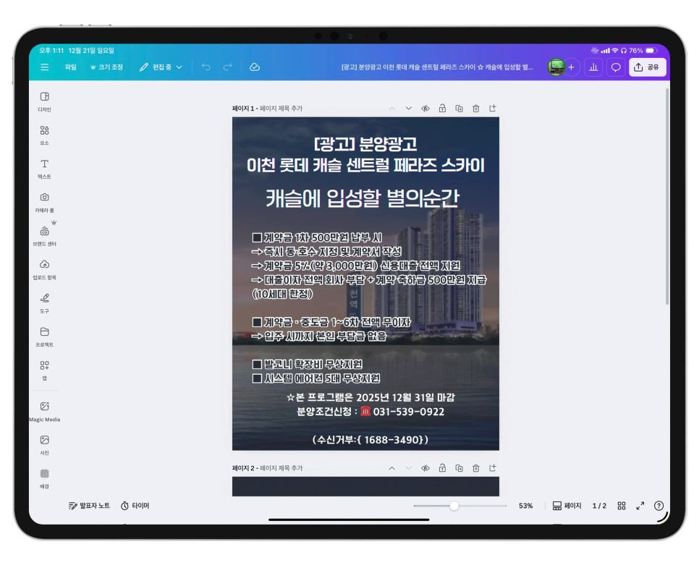The height and width of the screenshot is (568, 699).
Task: Open 발표자 노트 presenter notes
Action: point(89,506)
